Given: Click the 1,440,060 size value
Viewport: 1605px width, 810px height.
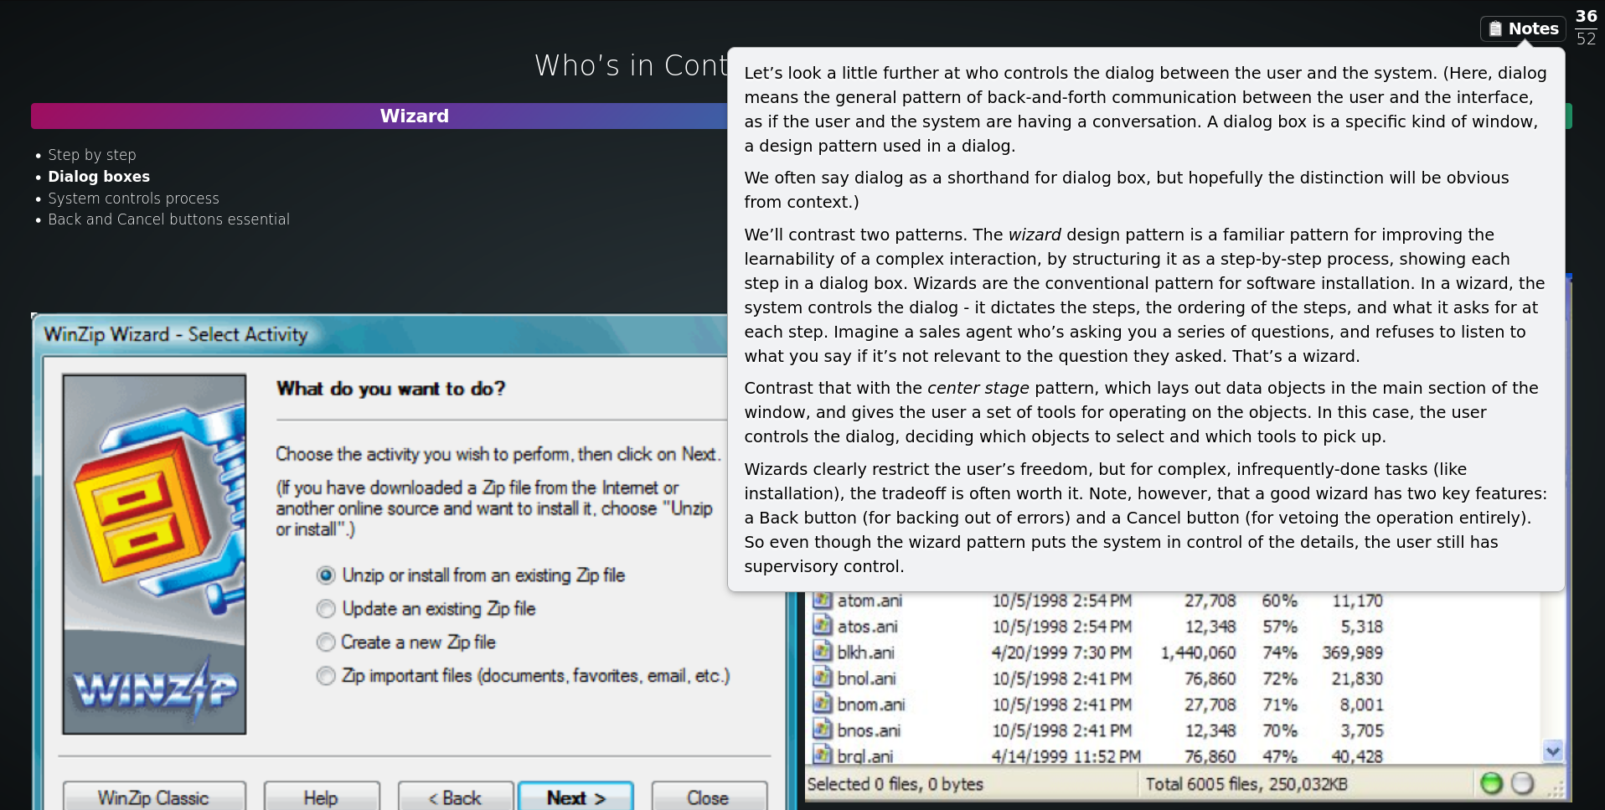Looking at the screenshot, I should pos(1198,653).
